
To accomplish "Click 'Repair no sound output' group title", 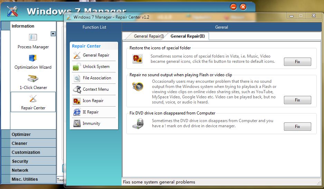I will coord(181,75).
